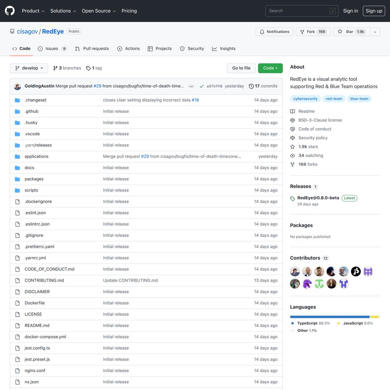
Task: Open the packages folder
Action: [x=34, y=179]
